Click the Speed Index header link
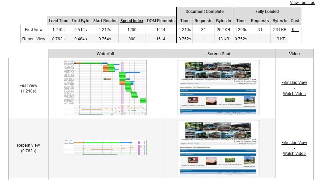Viewport: 318px width, 180px height. (132, 20)
